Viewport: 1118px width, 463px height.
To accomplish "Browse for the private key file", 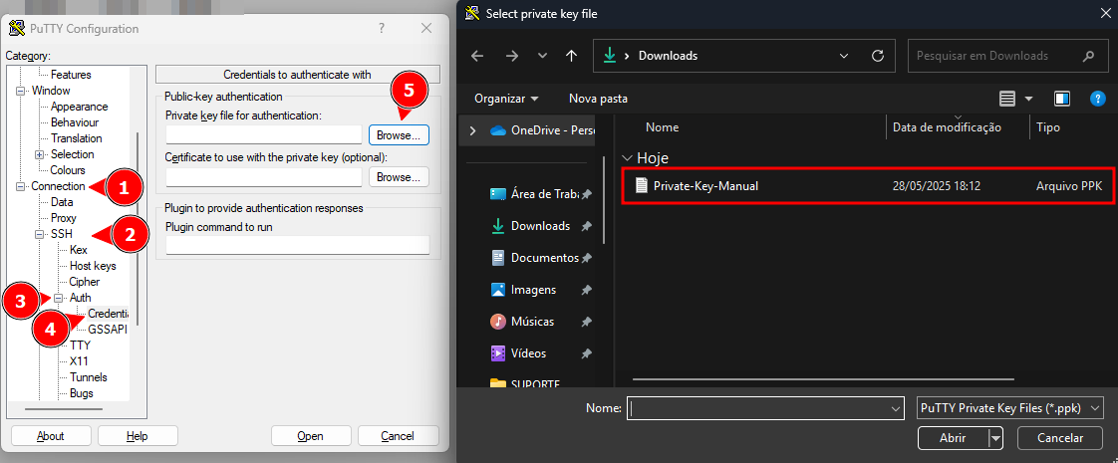I will 399,134.
